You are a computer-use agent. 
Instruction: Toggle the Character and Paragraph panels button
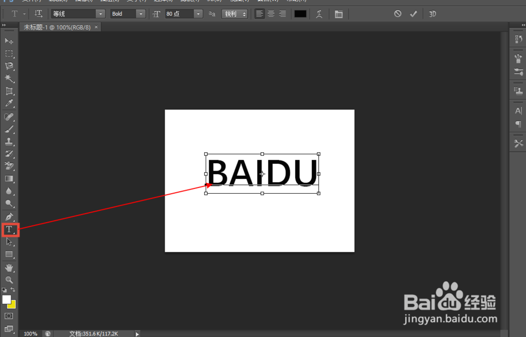(x=339, y=14)
